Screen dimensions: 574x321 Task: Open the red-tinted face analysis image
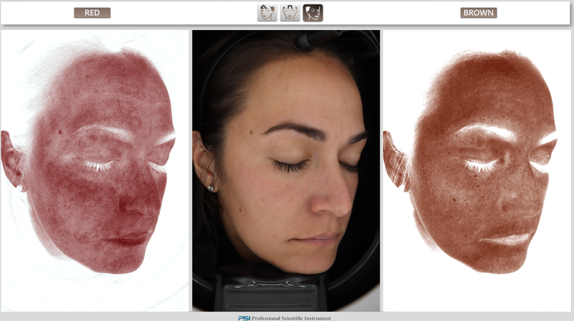pos(93,171)
